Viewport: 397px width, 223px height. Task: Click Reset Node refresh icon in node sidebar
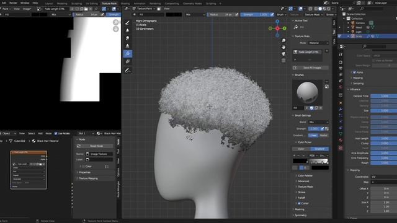coord(79,146)
